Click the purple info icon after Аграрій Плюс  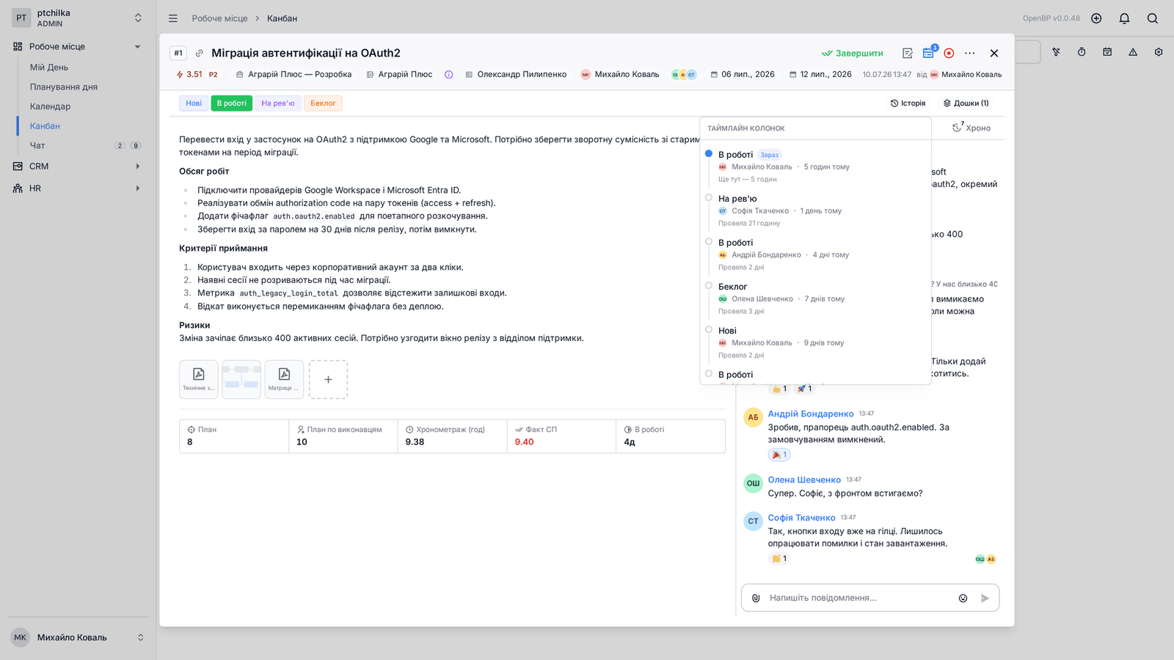click(x=448, y=74)
